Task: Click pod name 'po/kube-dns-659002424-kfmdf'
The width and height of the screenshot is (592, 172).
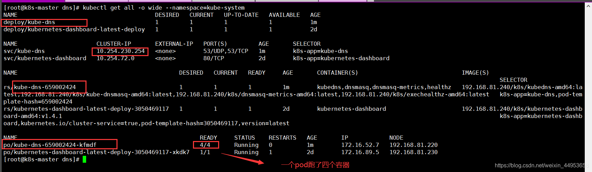Action: click(x=50, y=145)
